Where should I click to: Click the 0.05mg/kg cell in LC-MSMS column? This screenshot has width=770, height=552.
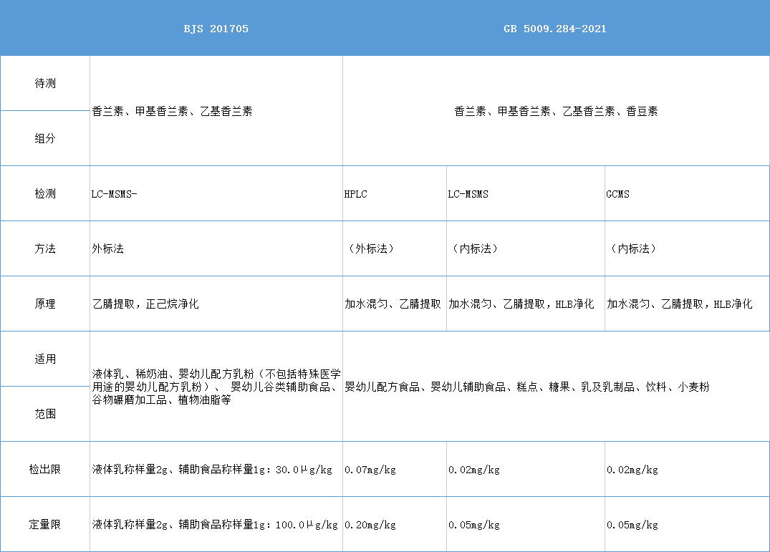point(526,524)
